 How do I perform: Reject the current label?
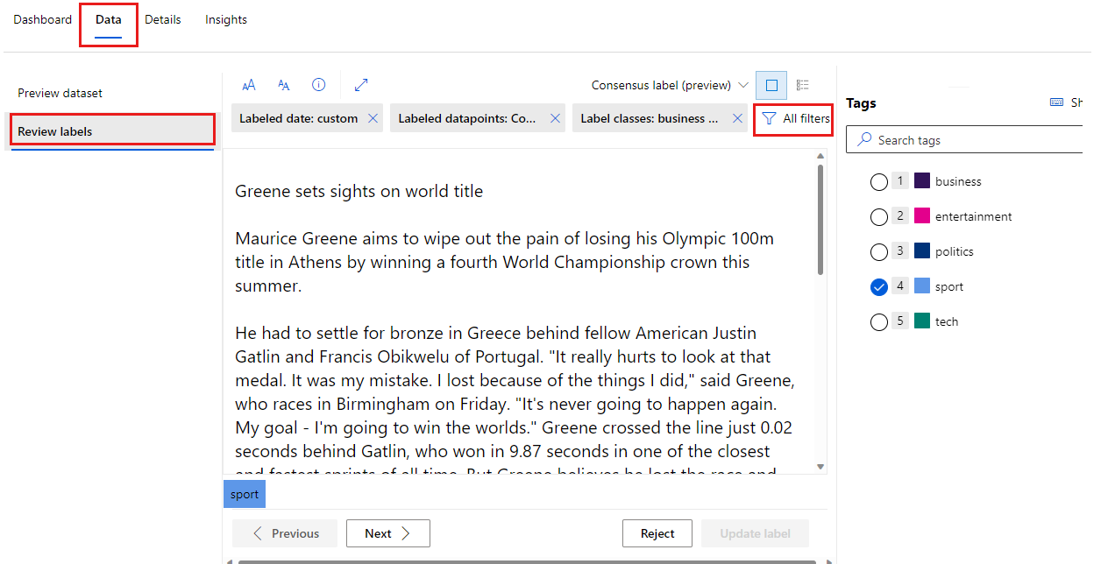pyautogui.click(x=657, y=532)
